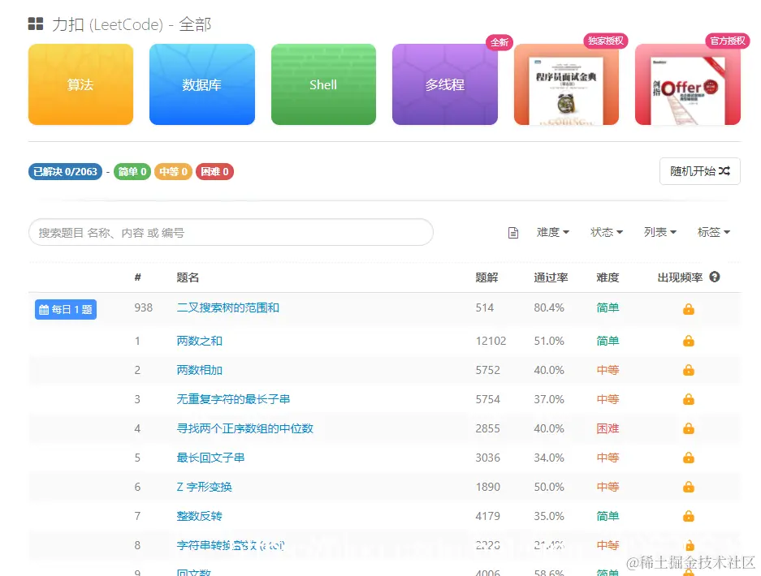The image size is (761, 576).
Task: Click solutions count 5754
Action: coord(488,399)
